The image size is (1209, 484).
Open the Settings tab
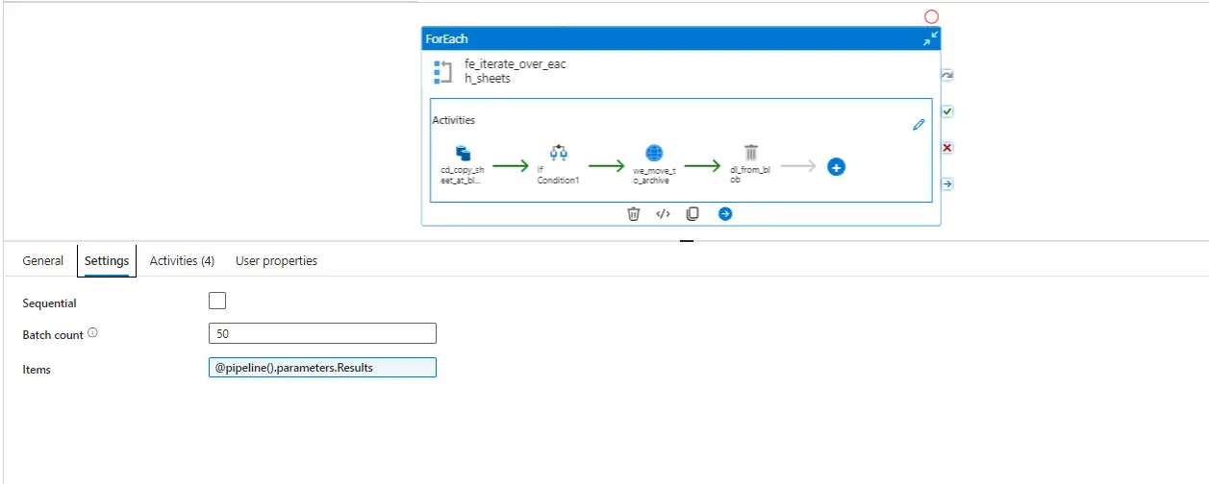107,261
